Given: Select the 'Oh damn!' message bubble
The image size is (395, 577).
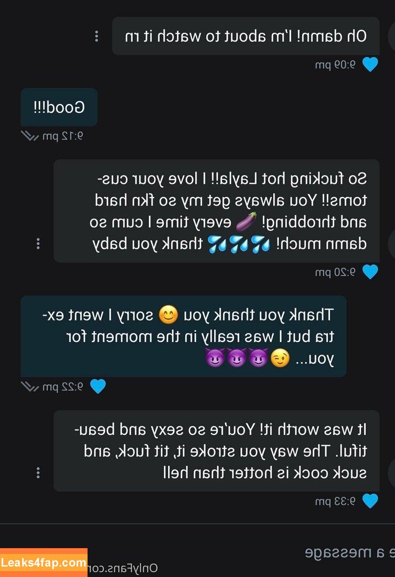Looking at the screenshot, I should click(x=246, y=36).
